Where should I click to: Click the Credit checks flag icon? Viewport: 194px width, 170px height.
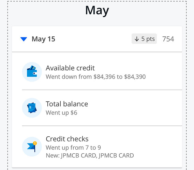coord(32,147)
